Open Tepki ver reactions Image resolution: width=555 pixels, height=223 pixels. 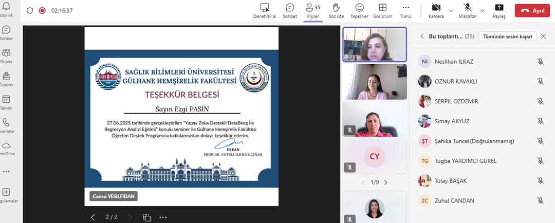pos(359,11)
